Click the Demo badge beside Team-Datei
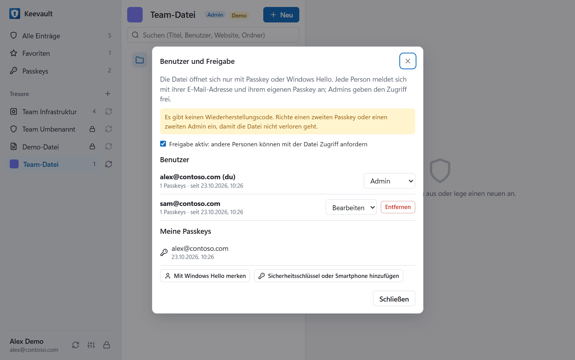 239,15
